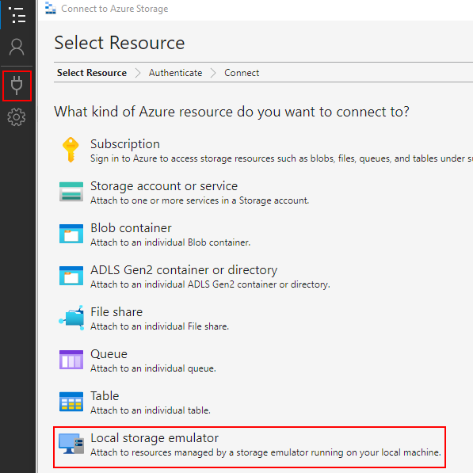Click the ADLS Gen2 container icon
The width and height of the screenshot is (473, 473).
point(71,276)
